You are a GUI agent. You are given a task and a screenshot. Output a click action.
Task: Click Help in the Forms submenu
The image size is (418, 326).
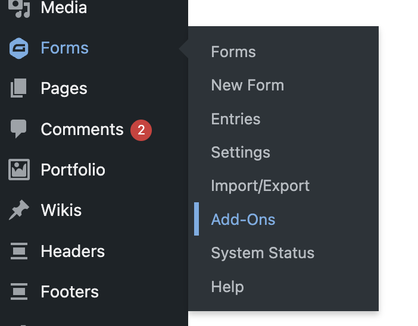(227, 287)
